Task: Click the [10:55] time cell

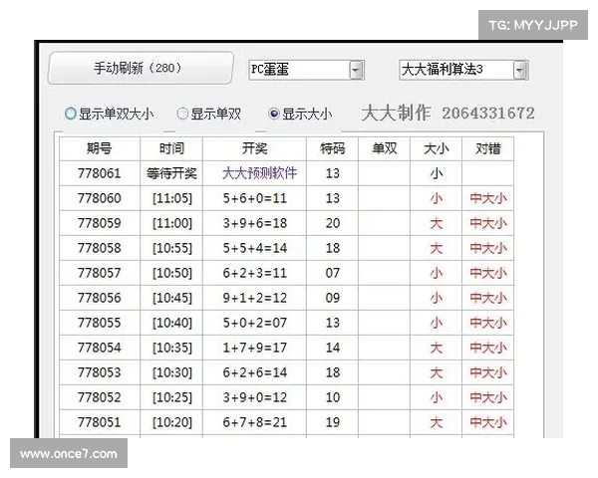Action: (172, 249)
